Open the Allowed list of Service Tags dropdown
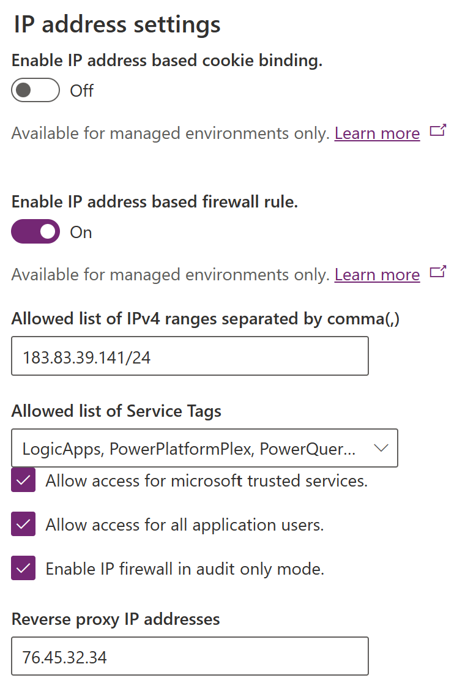The width and height of the screenshot is (476, 694). [190, 449]
